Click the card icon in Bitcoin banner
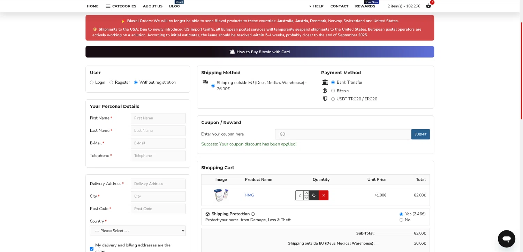523x252 pixels. tap(232, 52)
